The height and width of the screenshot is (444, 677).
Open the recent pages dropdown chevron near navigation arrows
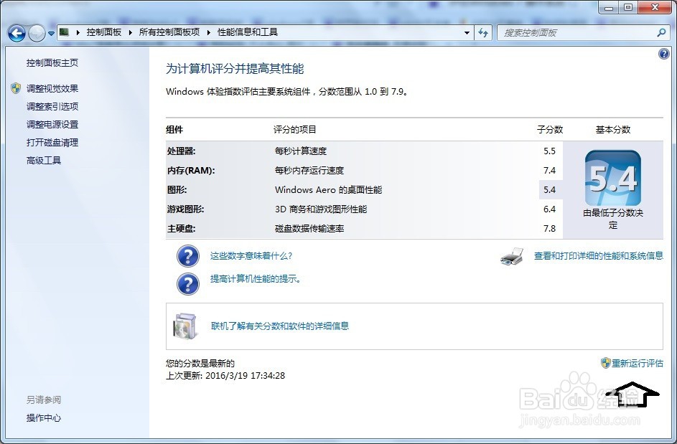(x=50, y=32)
